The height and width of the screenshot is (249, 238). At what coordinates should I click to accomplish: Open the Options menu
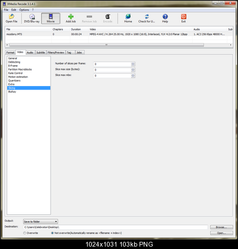pos(24,10)
